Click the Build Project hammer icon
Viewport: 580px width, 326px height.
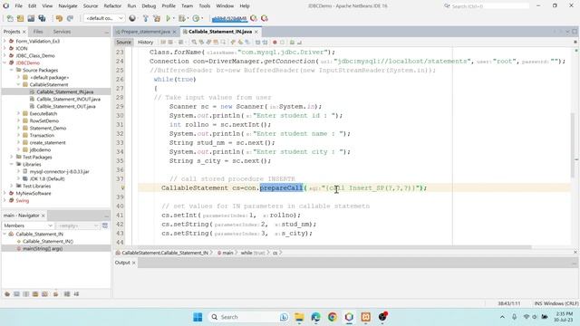[x=145, y=18]
